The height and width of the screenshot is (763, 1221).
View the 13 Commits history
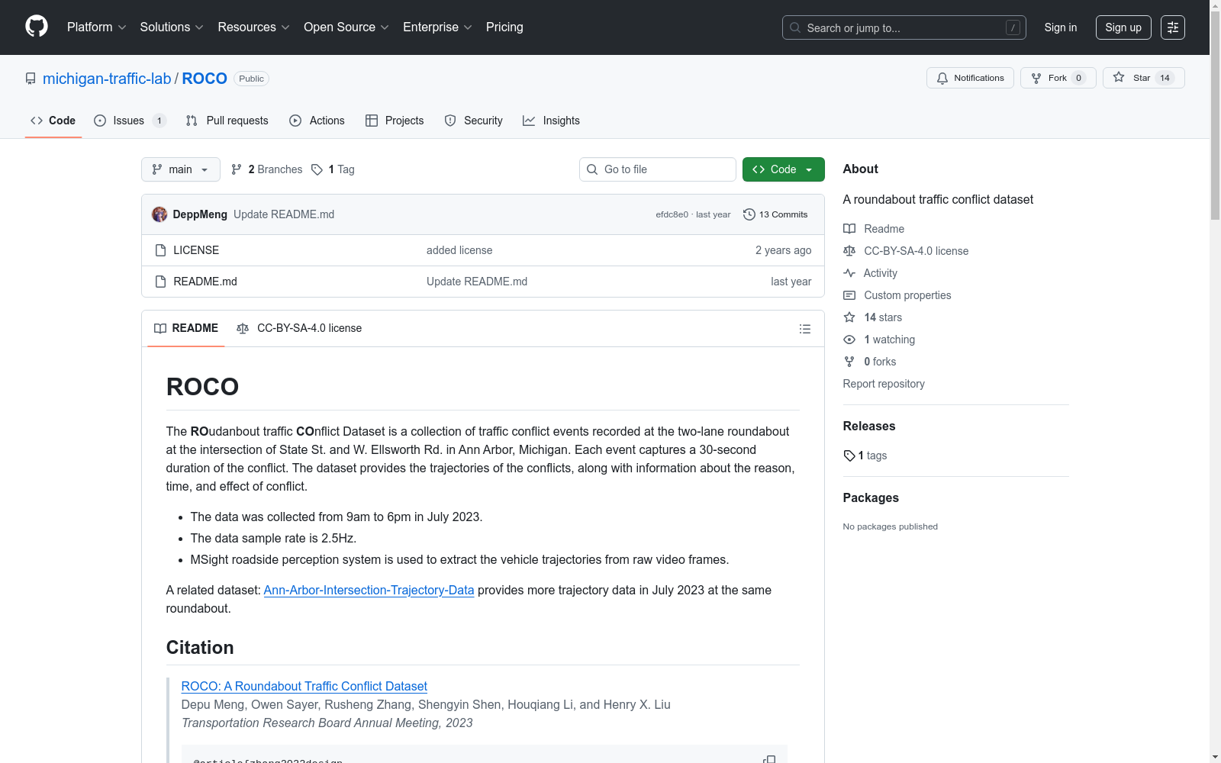pyautogui.click(x=775, y=214)
